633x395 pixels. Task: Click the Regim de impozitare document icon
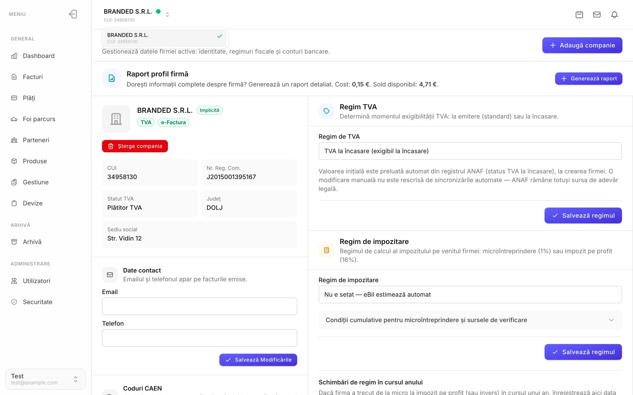tap(327, 250)
